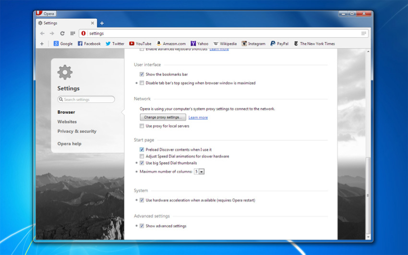Open the PayPal bookmark
This screenshot has width=408, height=255.
(279, 44)
